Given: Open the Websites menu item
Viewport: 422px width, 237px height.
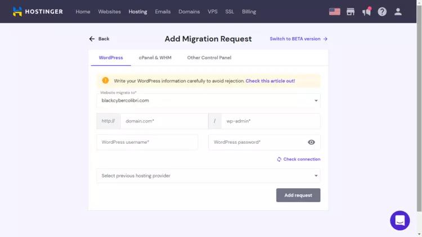Looking at the screenshot, I should 109,12.
